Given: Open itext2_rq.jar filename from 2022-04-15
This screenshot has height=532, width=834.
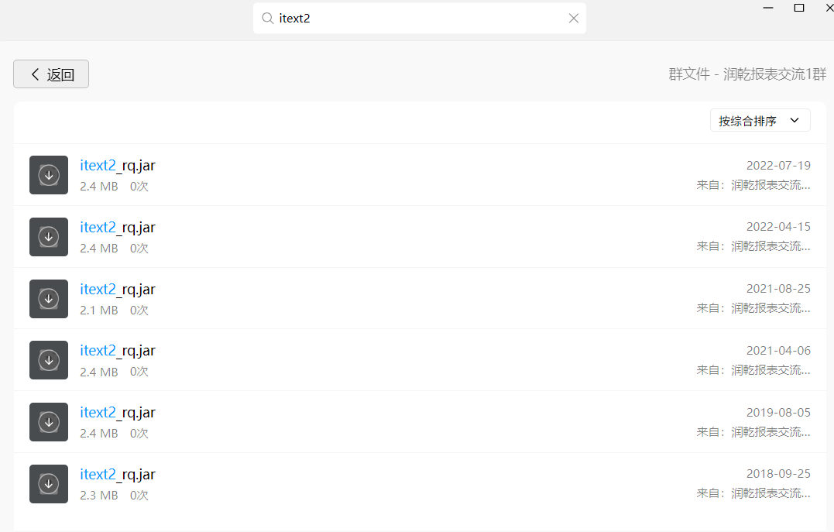Looking at the screenshot, I should 118,227.
